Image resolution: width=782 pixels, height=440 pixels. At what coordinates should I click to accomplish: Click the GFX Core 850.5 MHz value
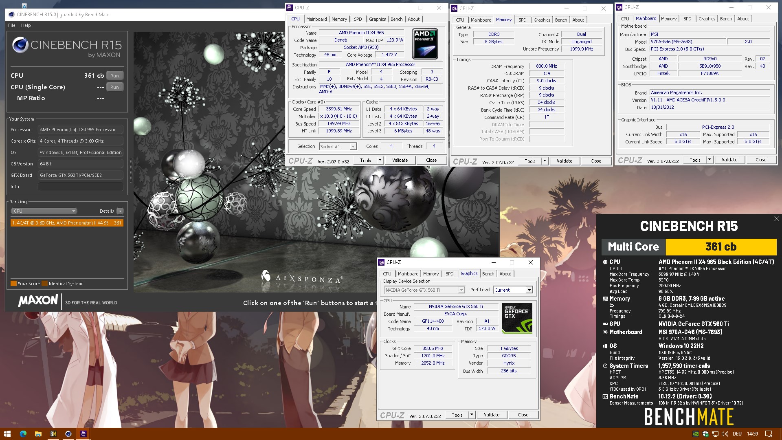[433, 348]
